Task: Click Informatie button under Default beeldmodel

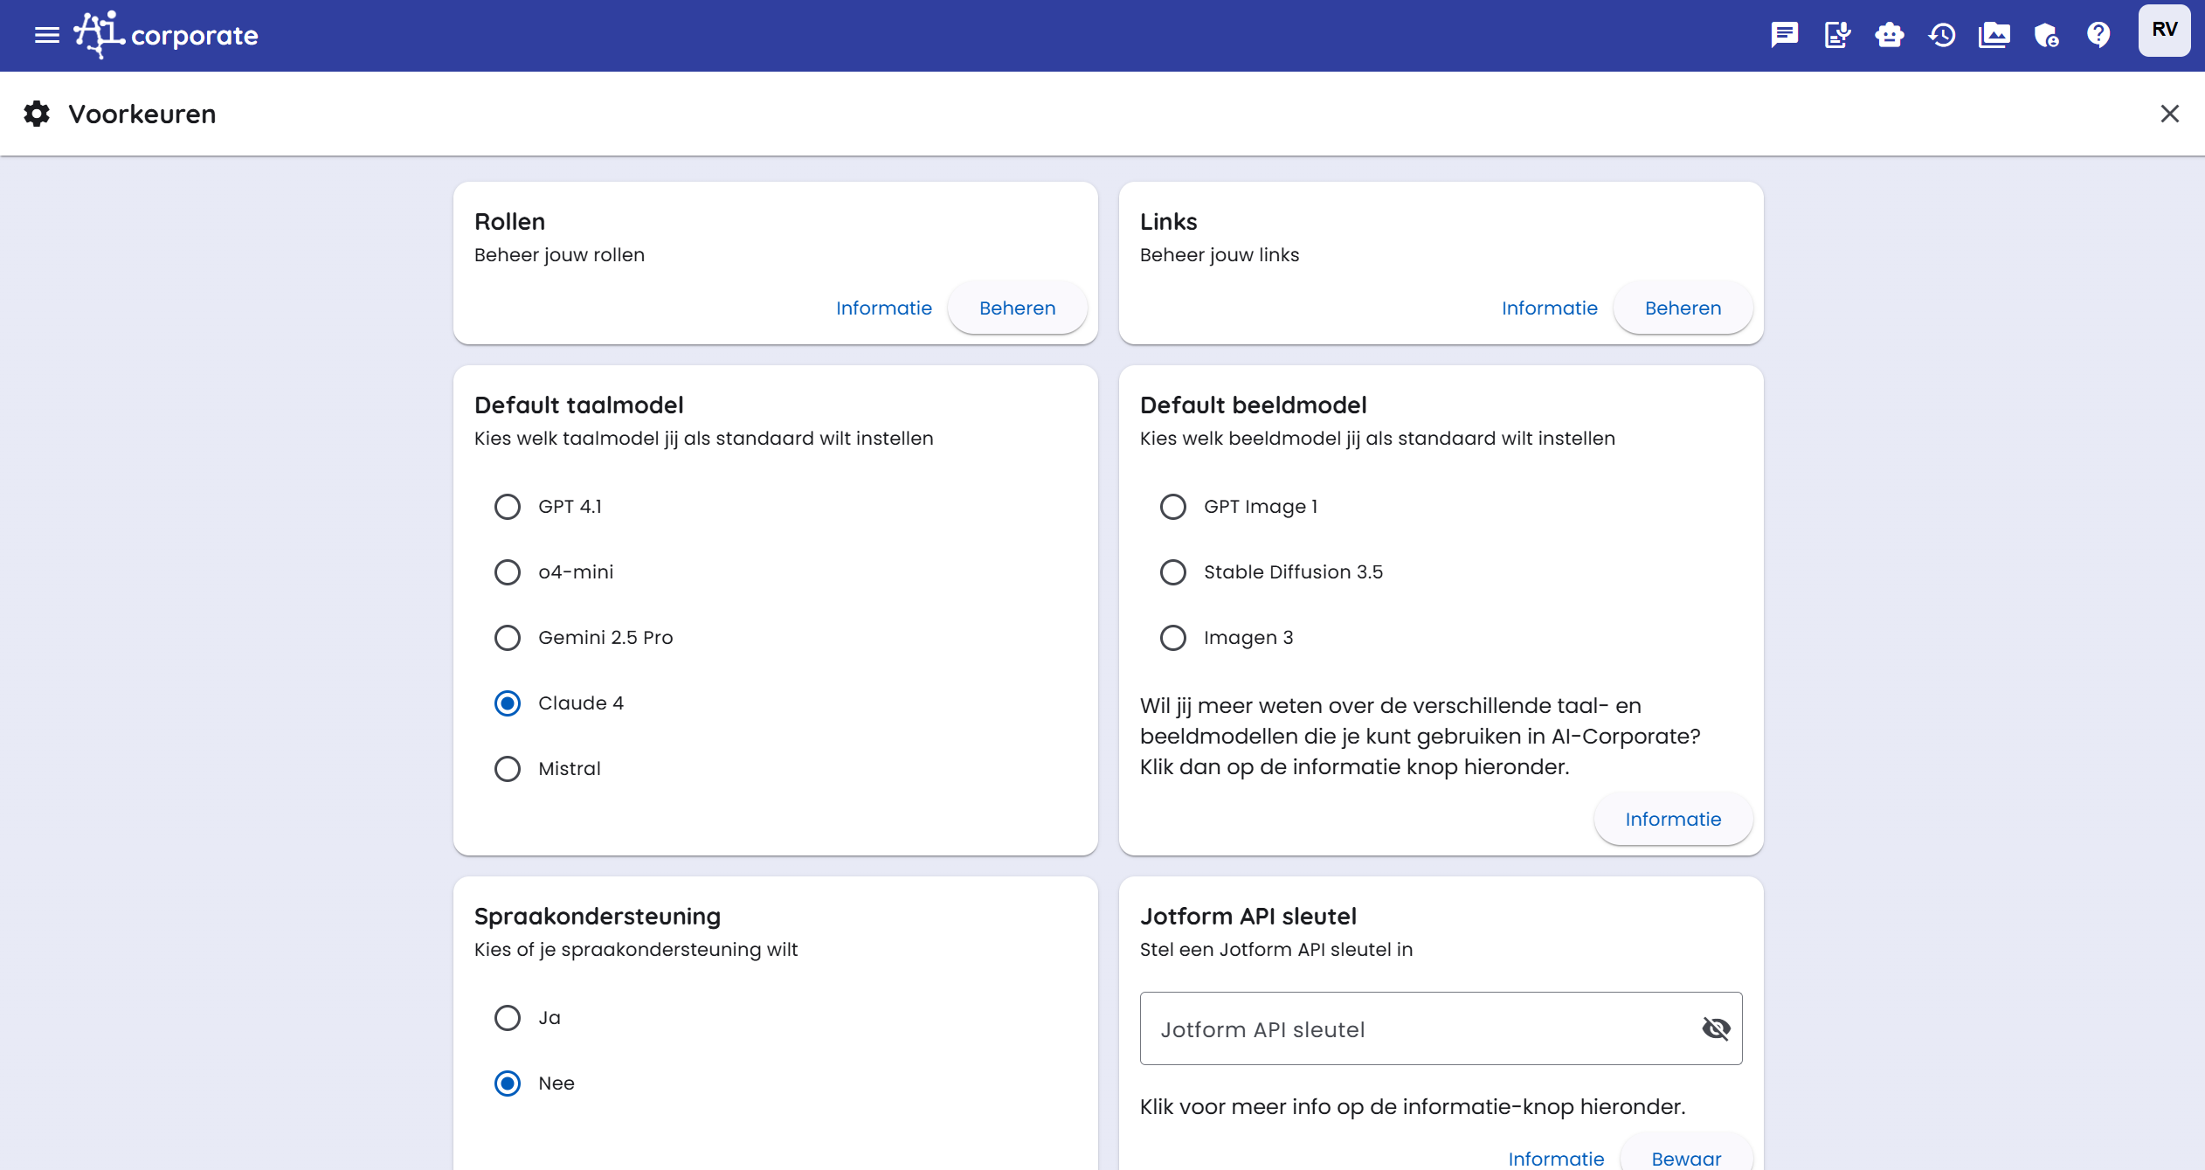Action: pos(1673,819)
